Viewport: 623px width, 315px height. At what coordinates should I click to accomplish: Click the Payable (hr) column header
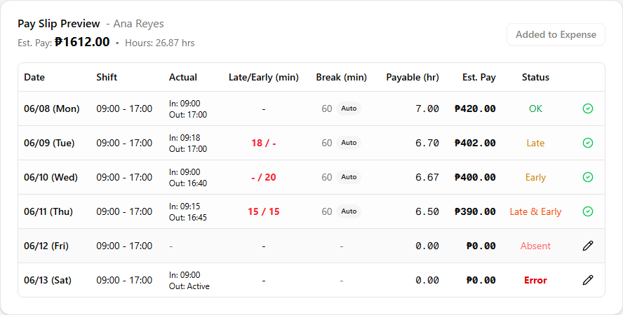click(413, 77)
